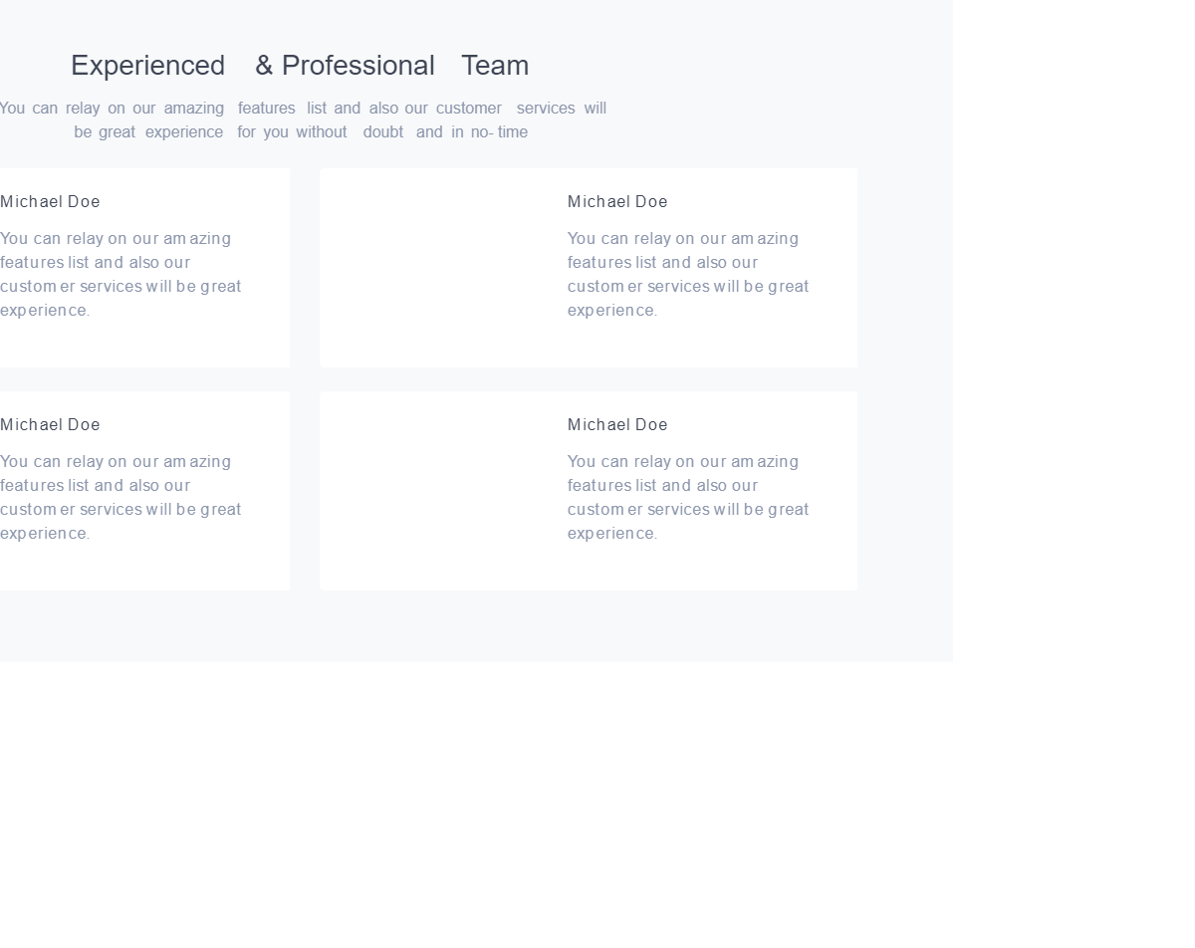
Task: Click the description text in top-left card
Action: point(120,274)
